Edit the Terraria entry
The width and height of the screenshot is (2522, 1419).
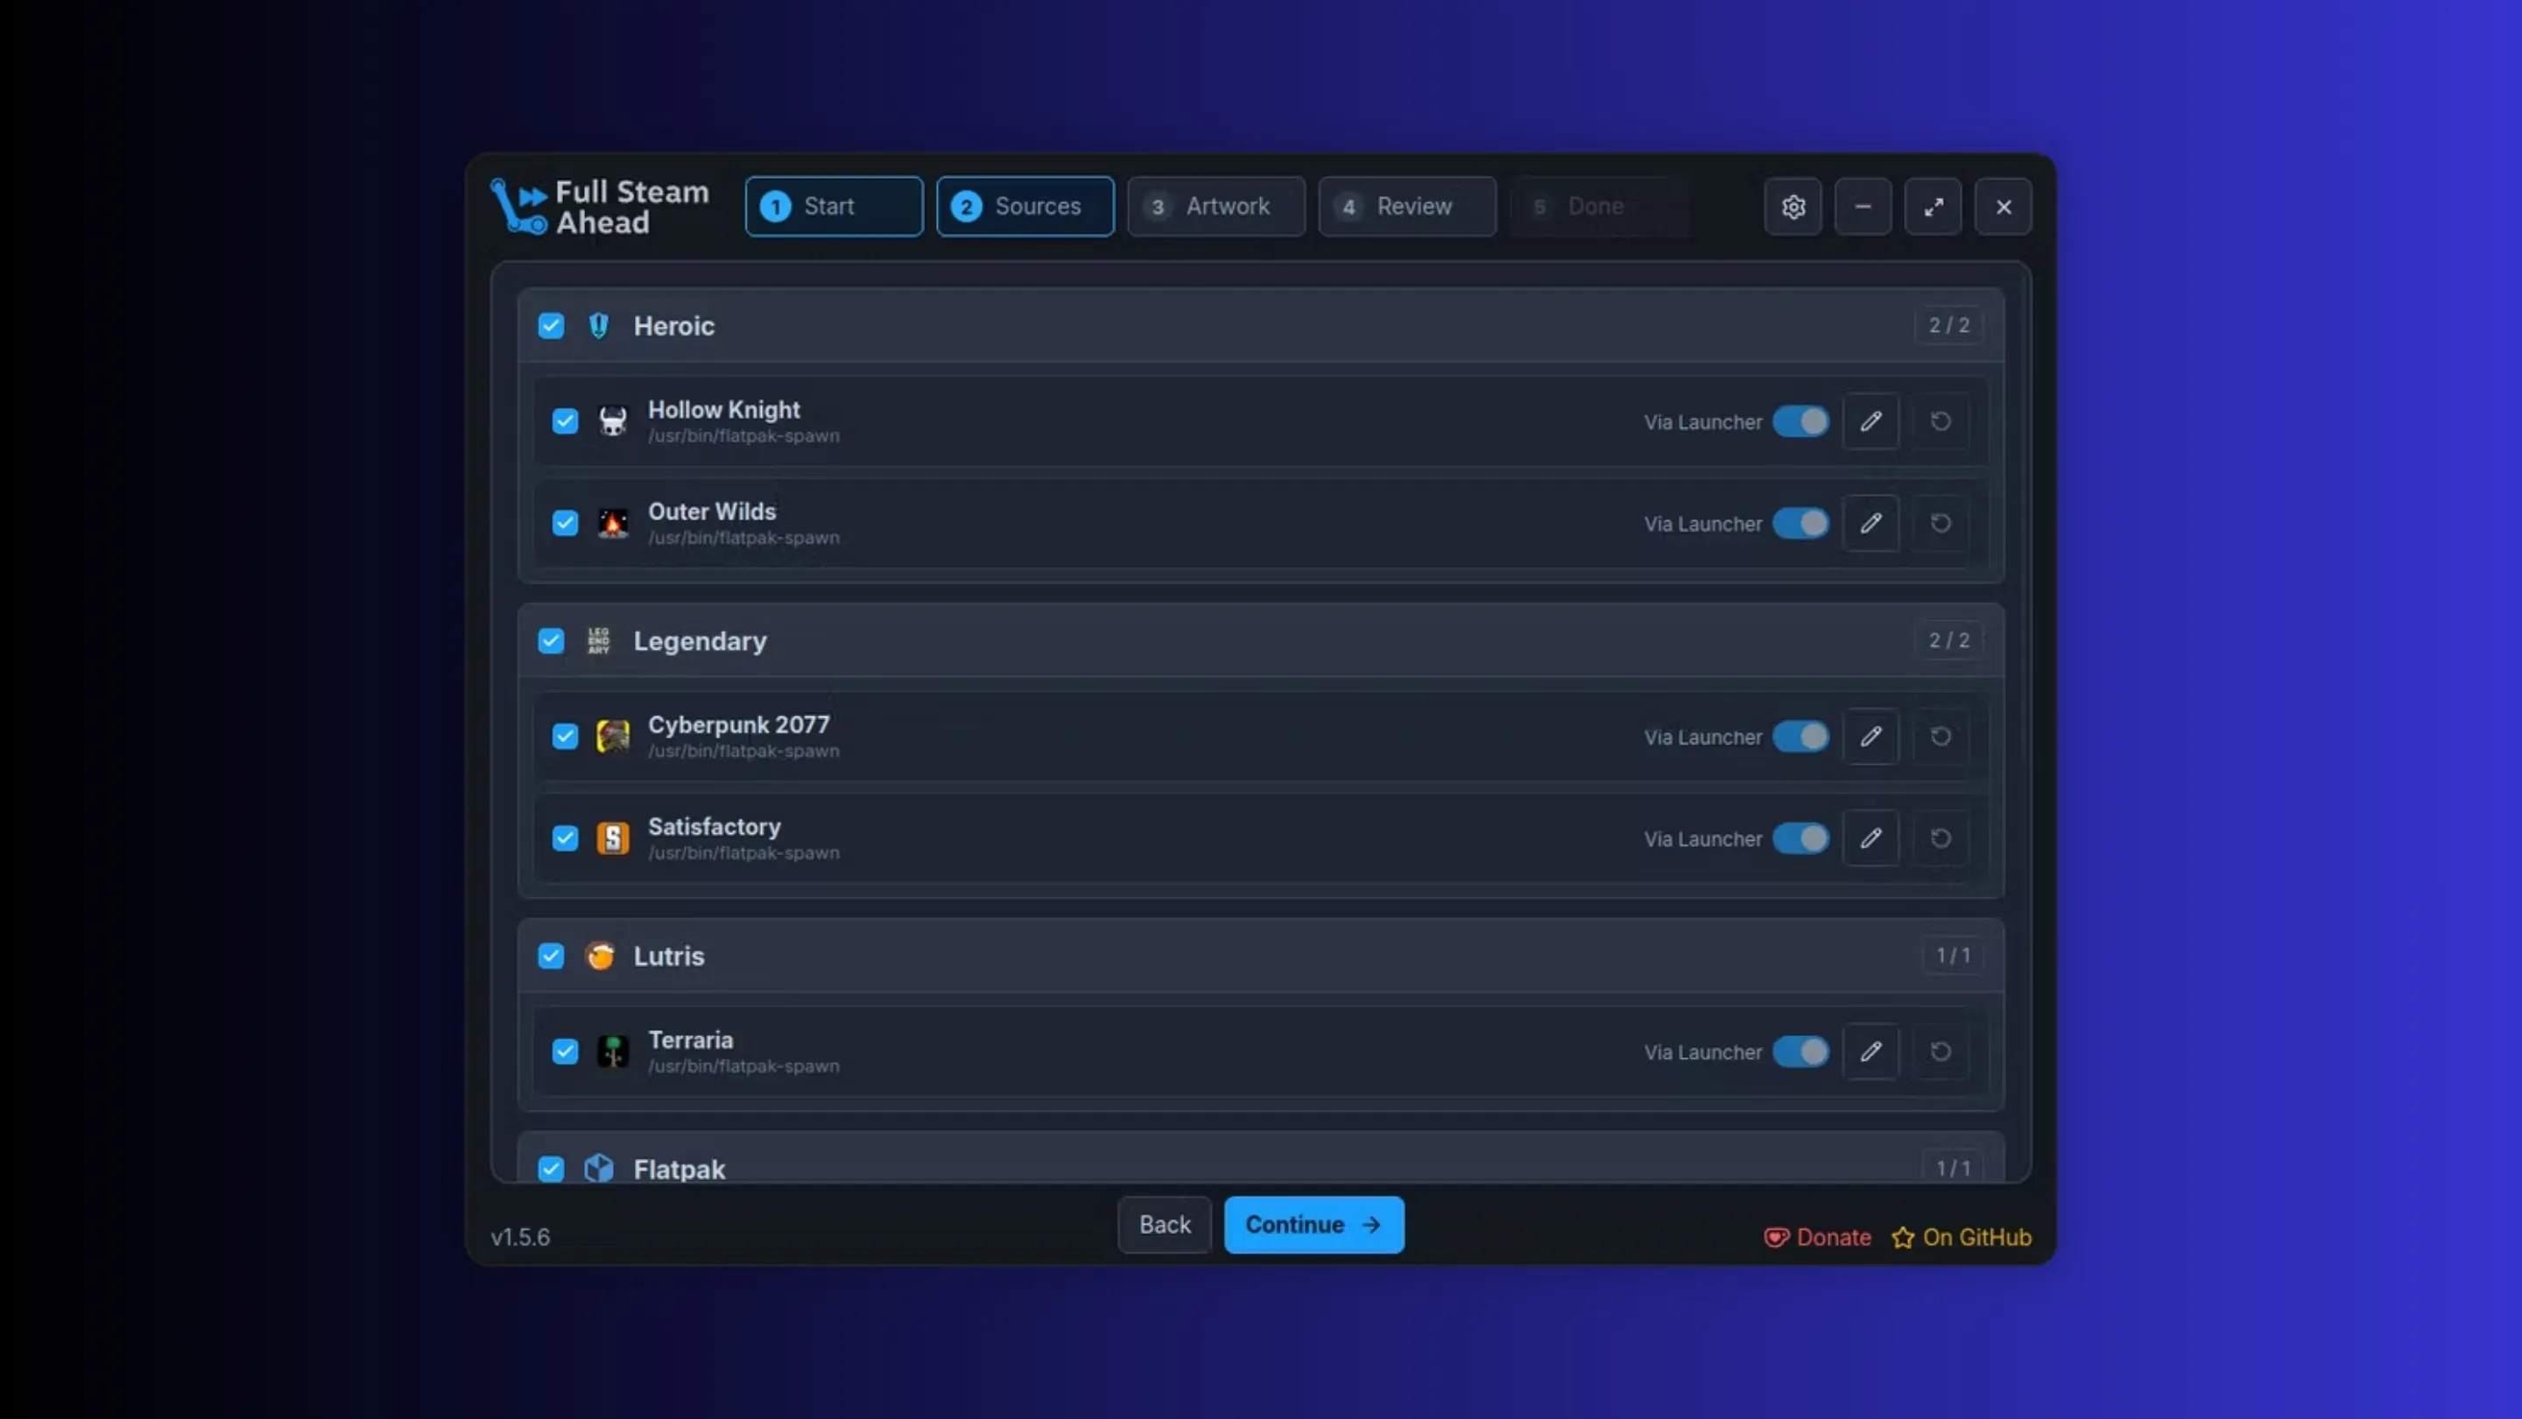(x=1871, y=1052)
